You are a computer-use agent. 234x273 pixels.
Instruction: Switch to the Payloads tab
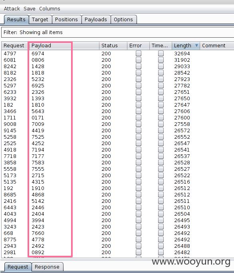tap(96, 20)
